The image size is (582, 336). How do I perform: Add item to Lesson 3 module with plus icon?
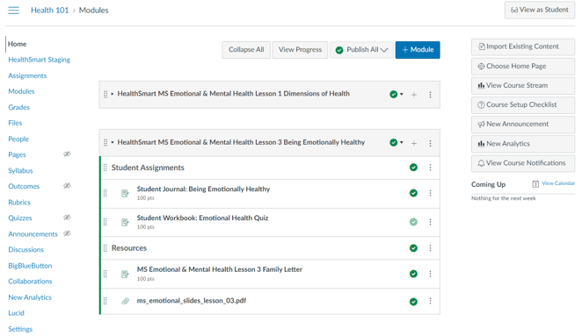tap(414, 143)
